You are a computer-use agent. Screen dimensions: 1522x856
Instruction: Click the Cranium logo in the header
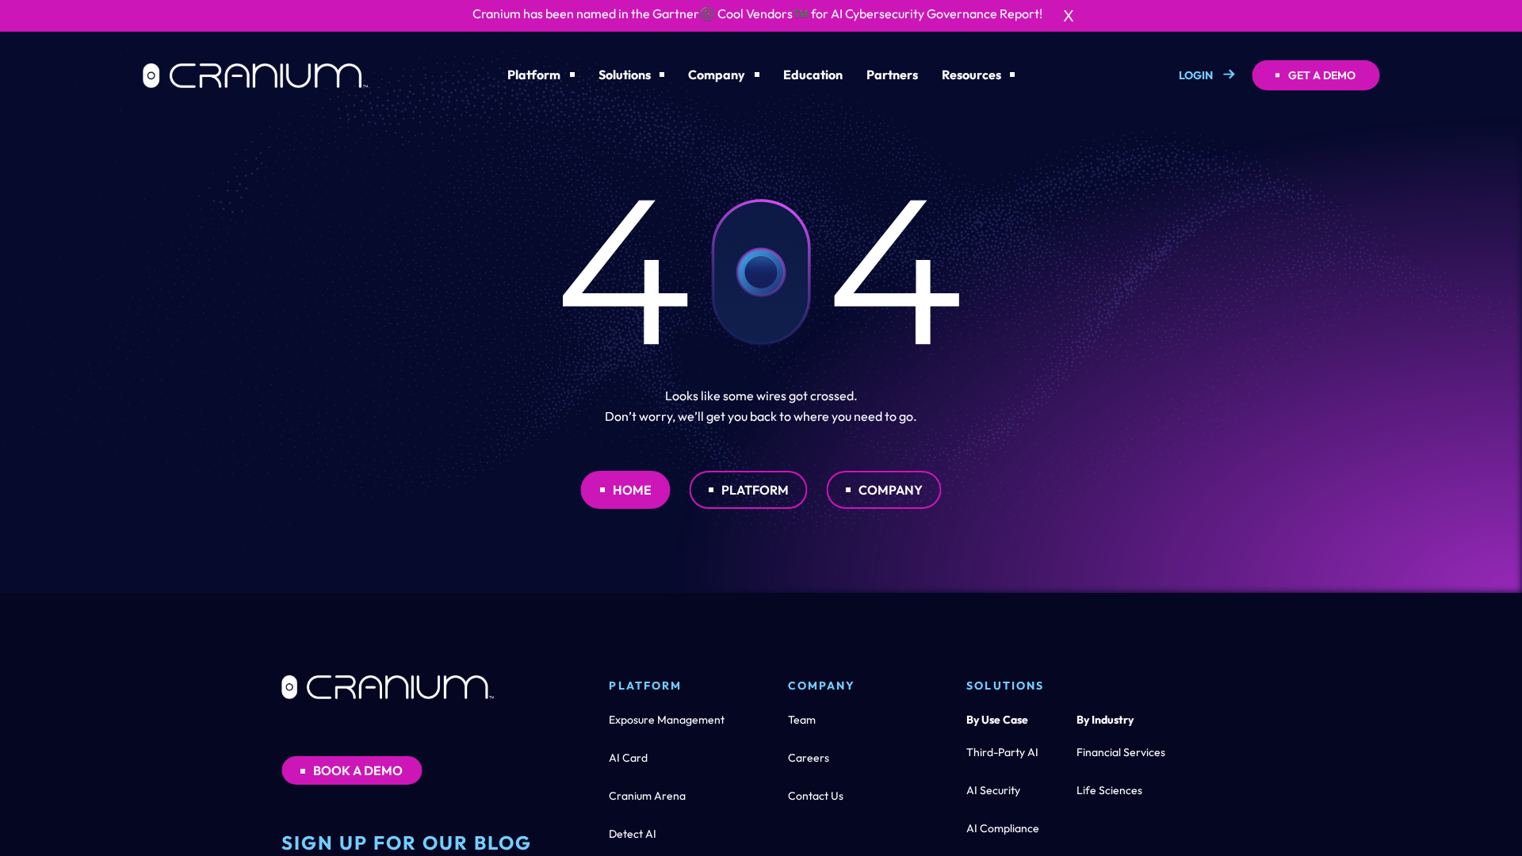tap(255, 75)
